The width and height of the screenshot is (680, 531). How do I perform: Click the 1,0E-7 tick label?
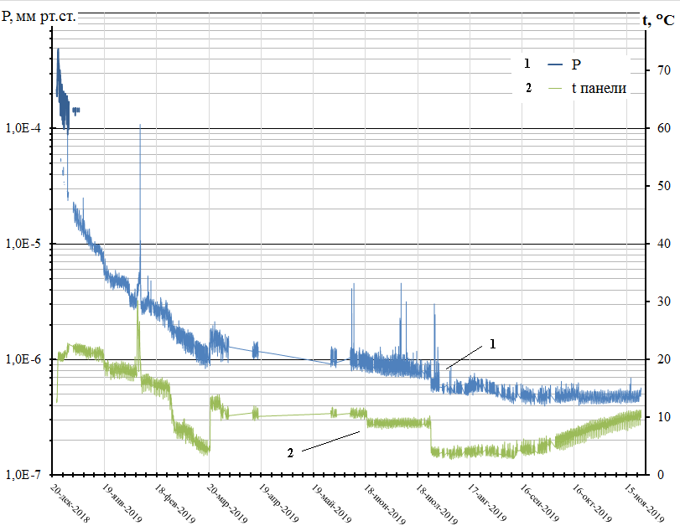[23, 474]
